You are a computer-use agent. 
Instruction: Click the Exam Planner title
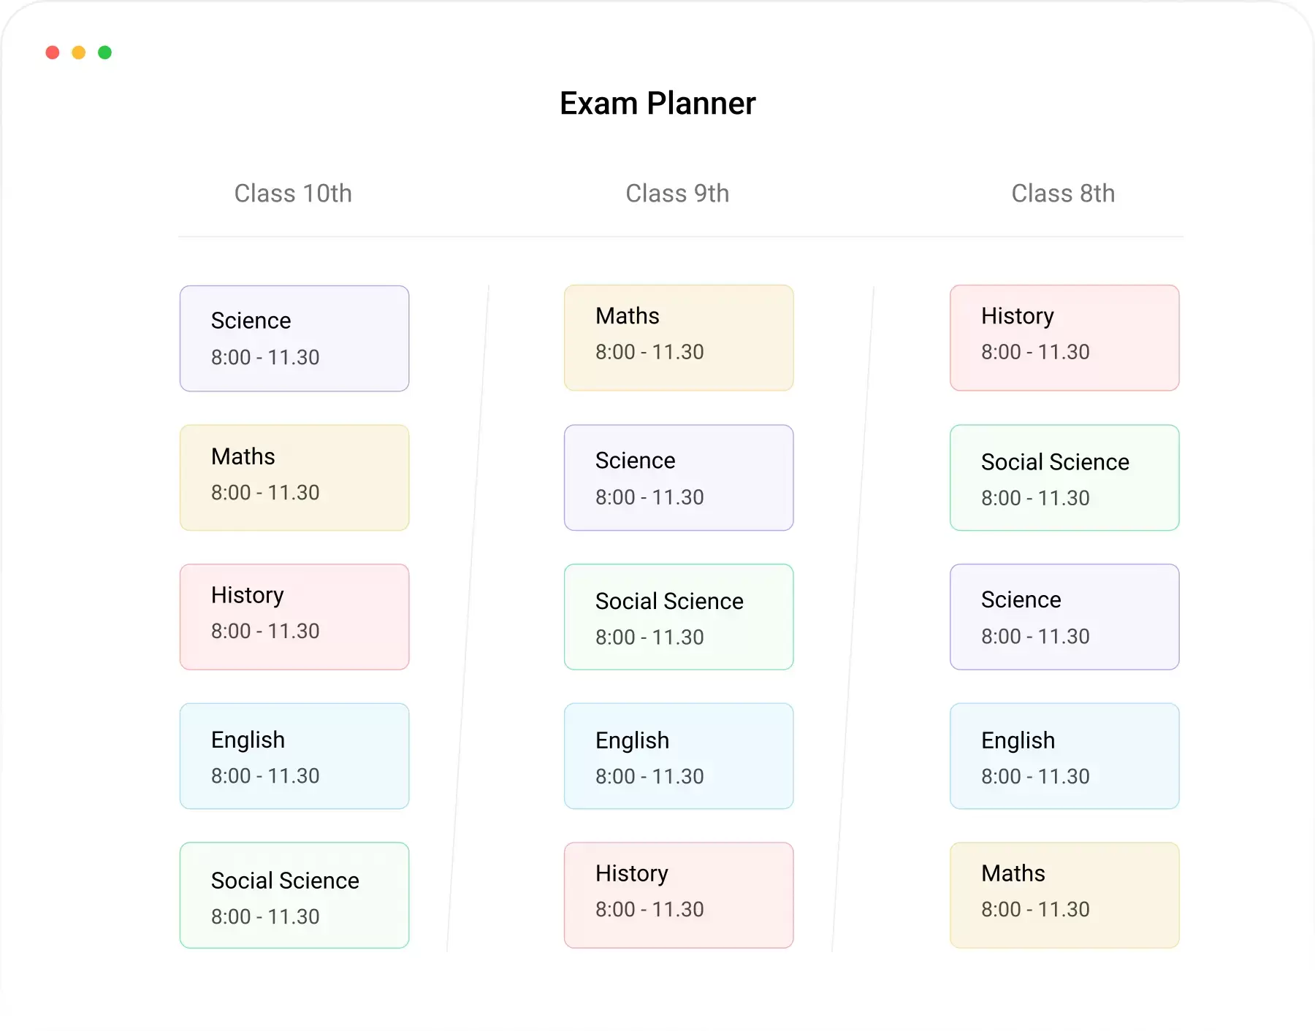(x=657, y=104)
